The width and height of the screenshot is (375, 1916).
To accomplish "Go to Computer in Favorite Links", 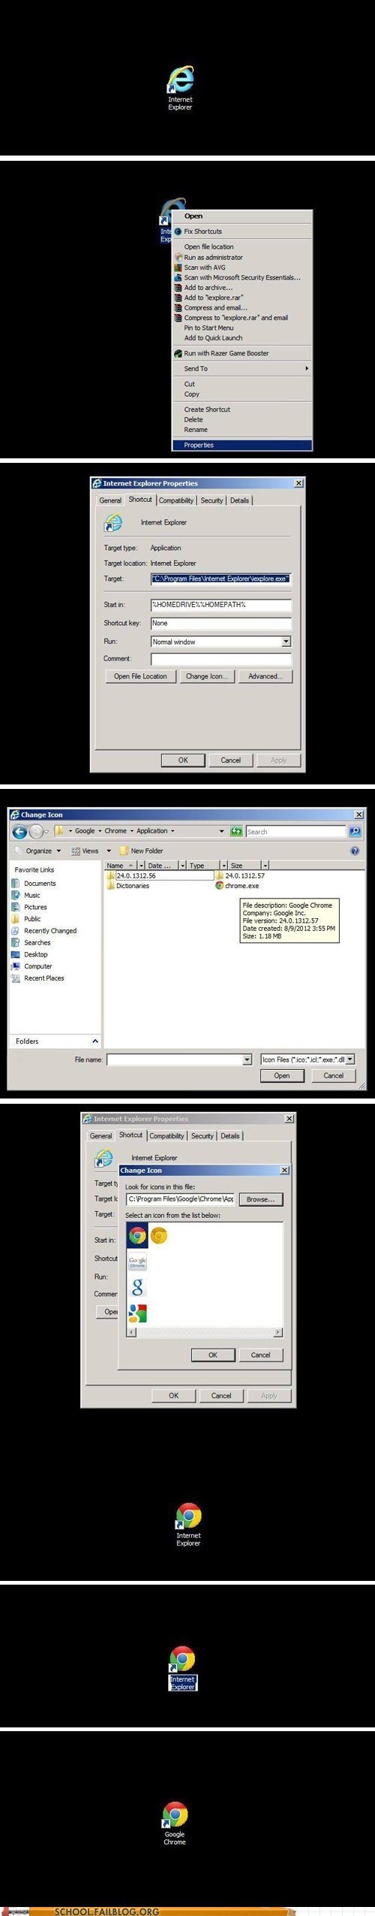I will click(x=31, y=966).
